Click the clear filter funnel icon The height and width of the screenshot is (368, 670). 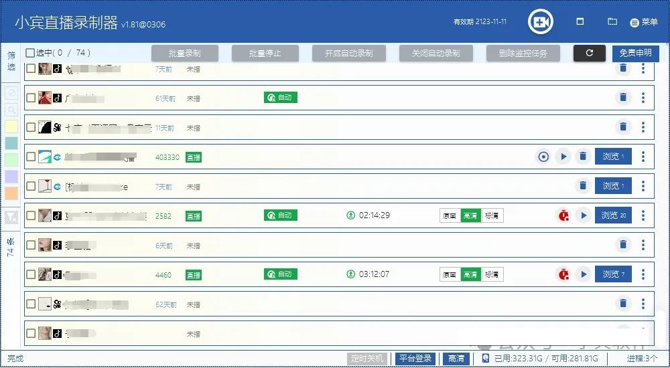point(11,217)
